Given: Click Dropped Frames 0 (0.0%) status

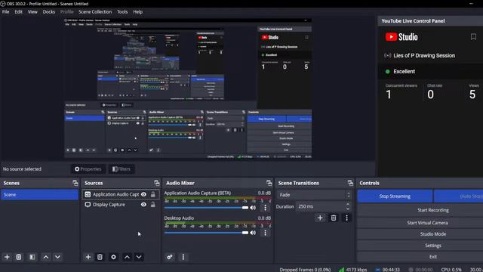Looking at the screenshot, I should [305, 270].
